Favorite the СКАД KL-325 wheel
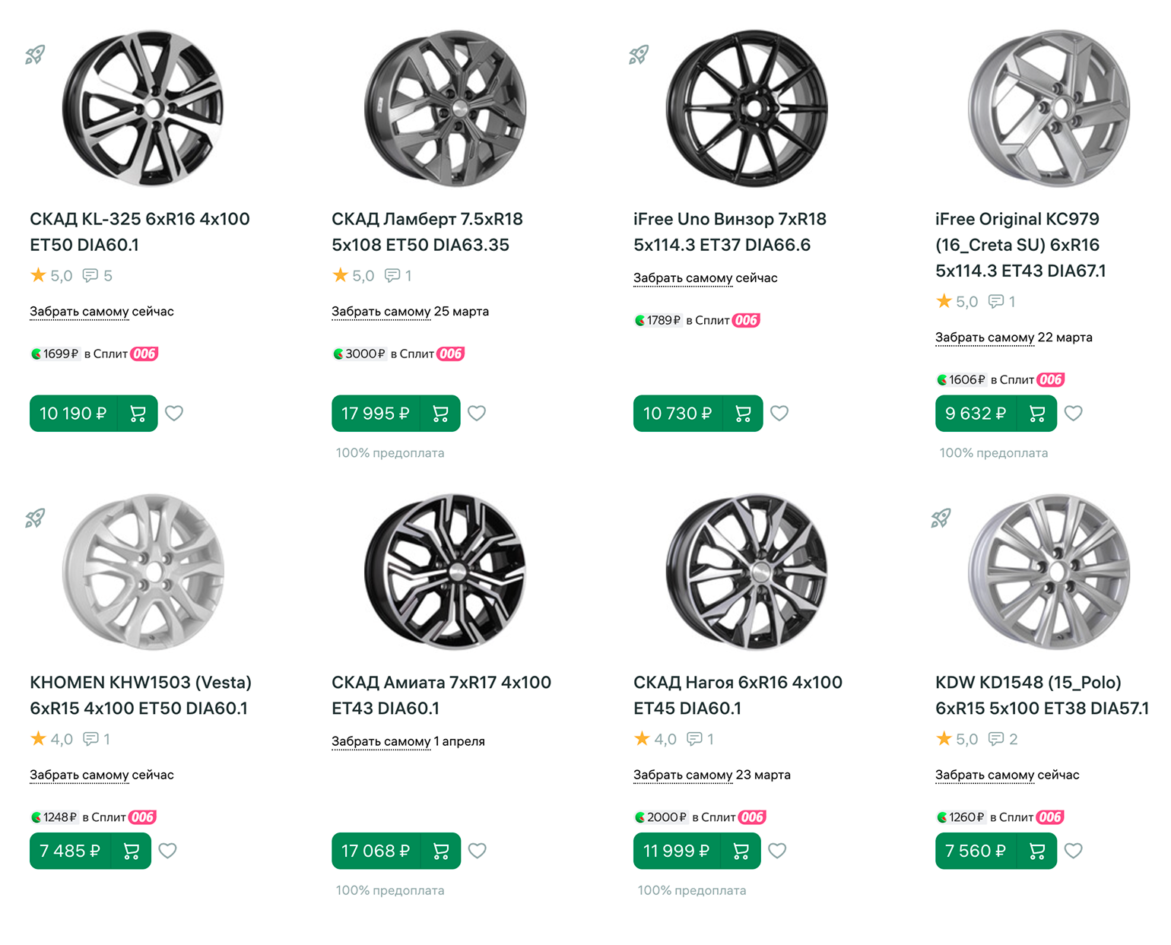The image size is (1171, 945). [x=174, y=414]
